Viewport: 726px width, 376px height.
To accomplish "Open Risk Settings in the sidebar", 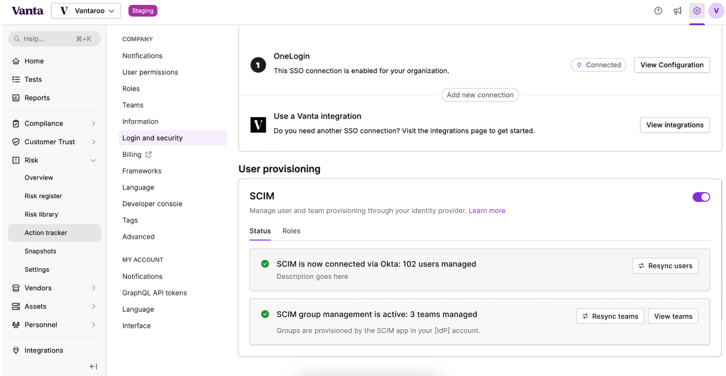I will tap(37, 270).
